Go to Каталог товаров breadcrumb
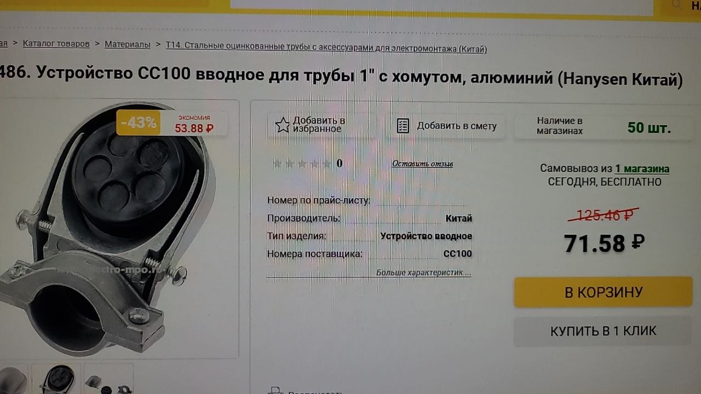Viewport: 701px width, 394px height. coord(56,44)
